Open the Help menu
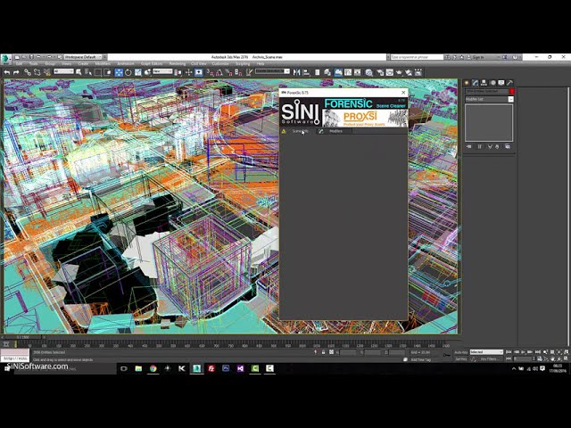Viewport: 571px width, 428px height. 261,63
